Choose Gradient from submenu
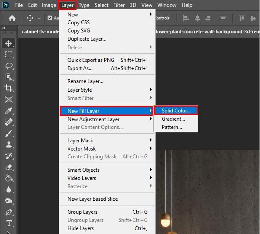This screenshot has height=234, width=260. (176, 119)
